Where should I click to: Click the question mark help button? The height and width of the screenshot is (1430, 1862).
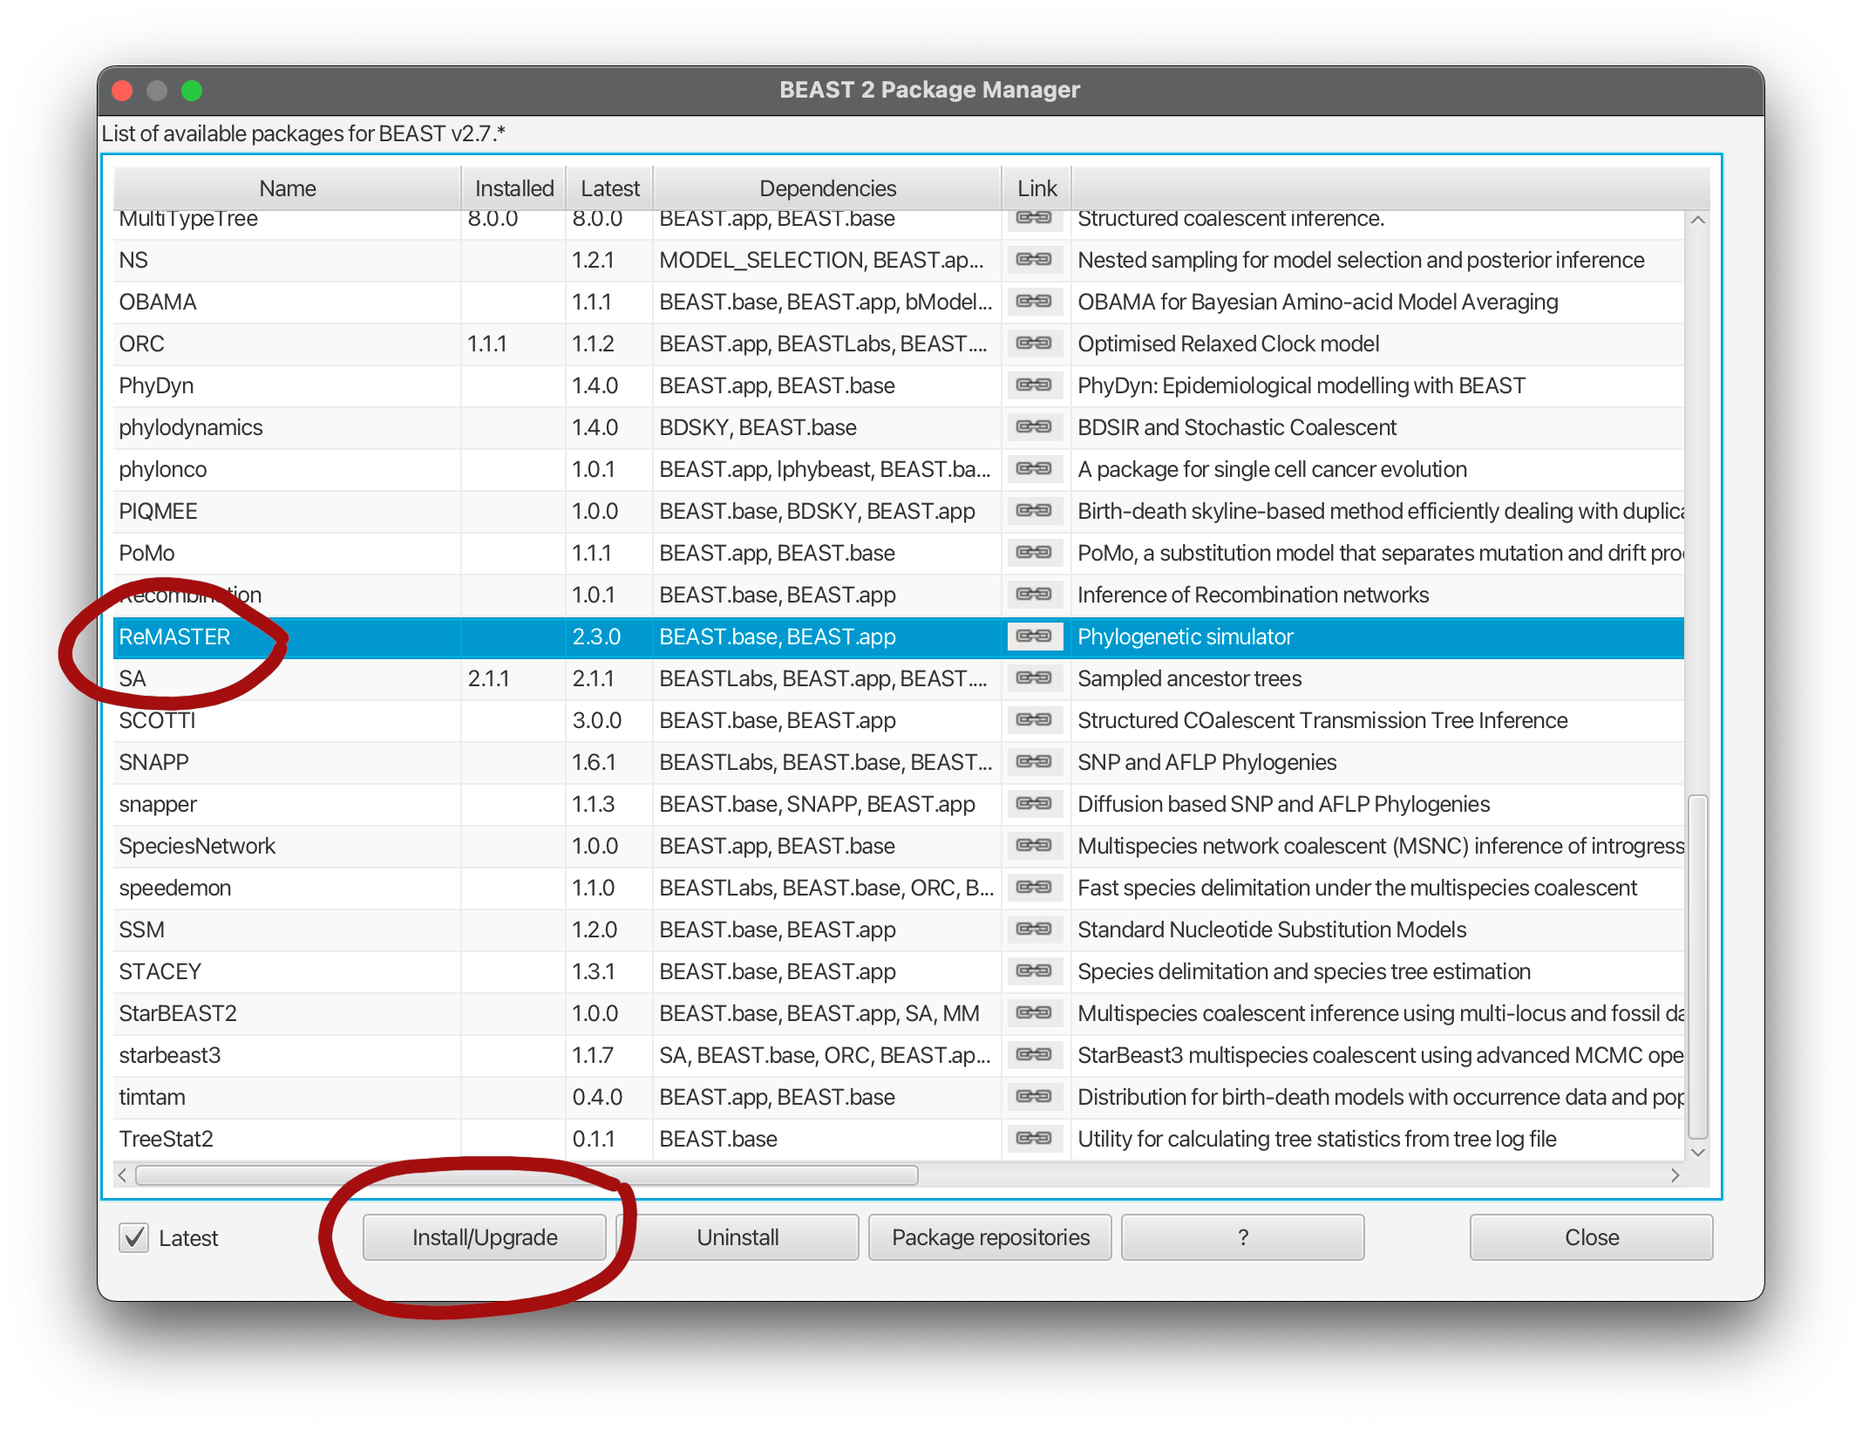[1243, 1237]
